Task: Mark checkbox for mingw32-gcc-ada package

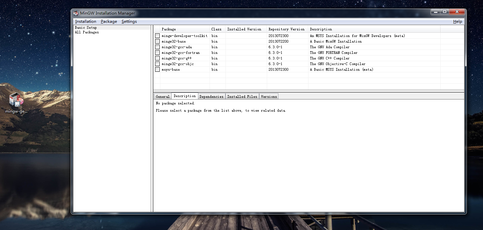Action: 157,47
